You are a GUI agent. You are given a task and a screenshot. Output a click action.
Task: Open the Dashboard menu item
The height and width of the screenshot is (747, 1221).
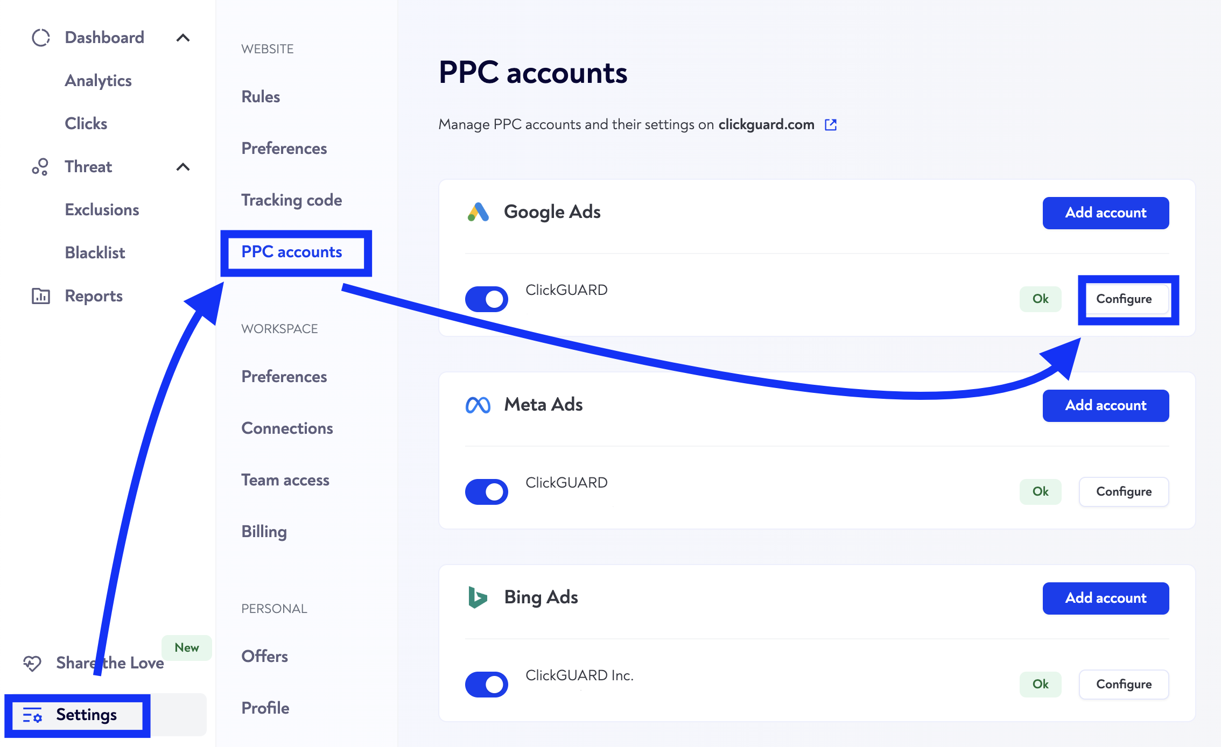pos(104,38)
